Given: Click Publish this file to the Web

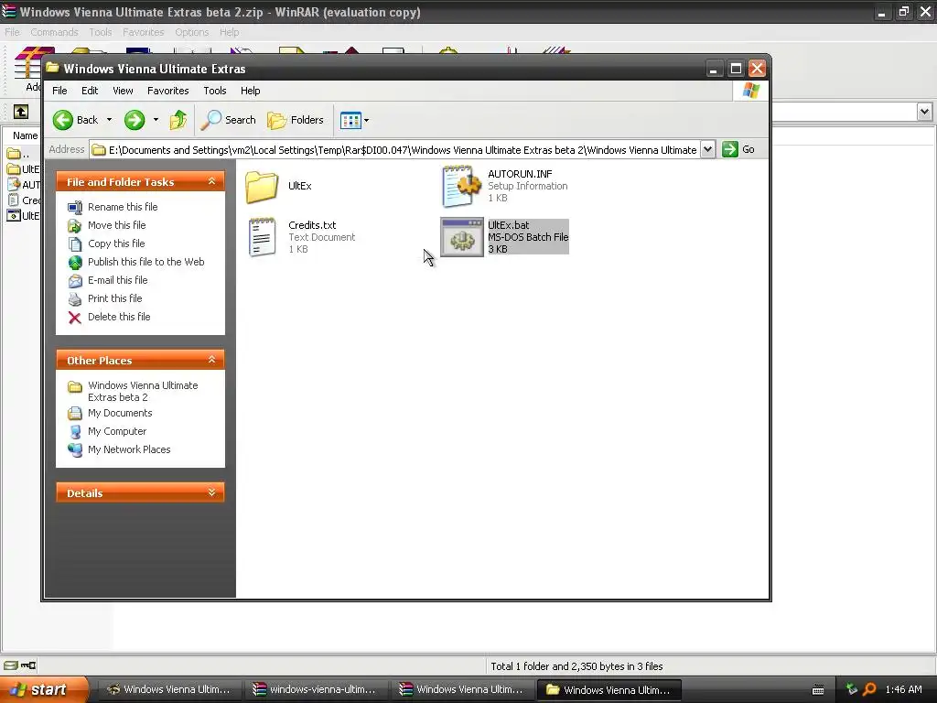Looking at the screenshot, I should [145, 262].
